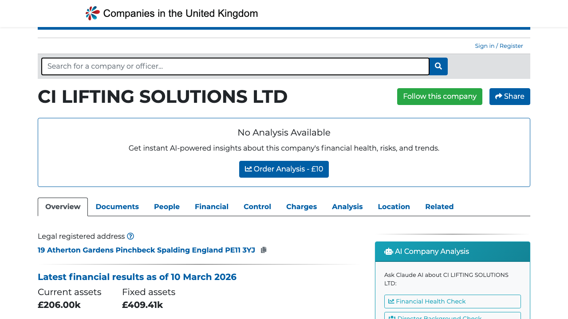Click the company search input field
Viewport: 568px width, 319px height.
[235, 66]
